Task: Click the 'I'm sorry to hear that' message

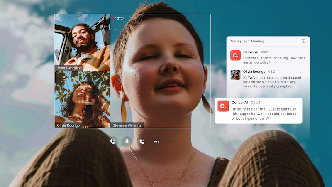Action: 265,113
